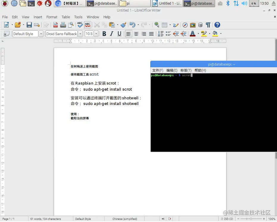This screenshot has width=277, height=222.
Task: Open the New document dropdown arrow
Action: pos(12,25)
